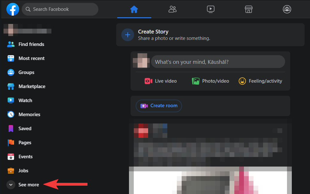Viewport: 310px width, 194px height.
Task: Click the Share a photo or write something text
Action: [174, 38]
